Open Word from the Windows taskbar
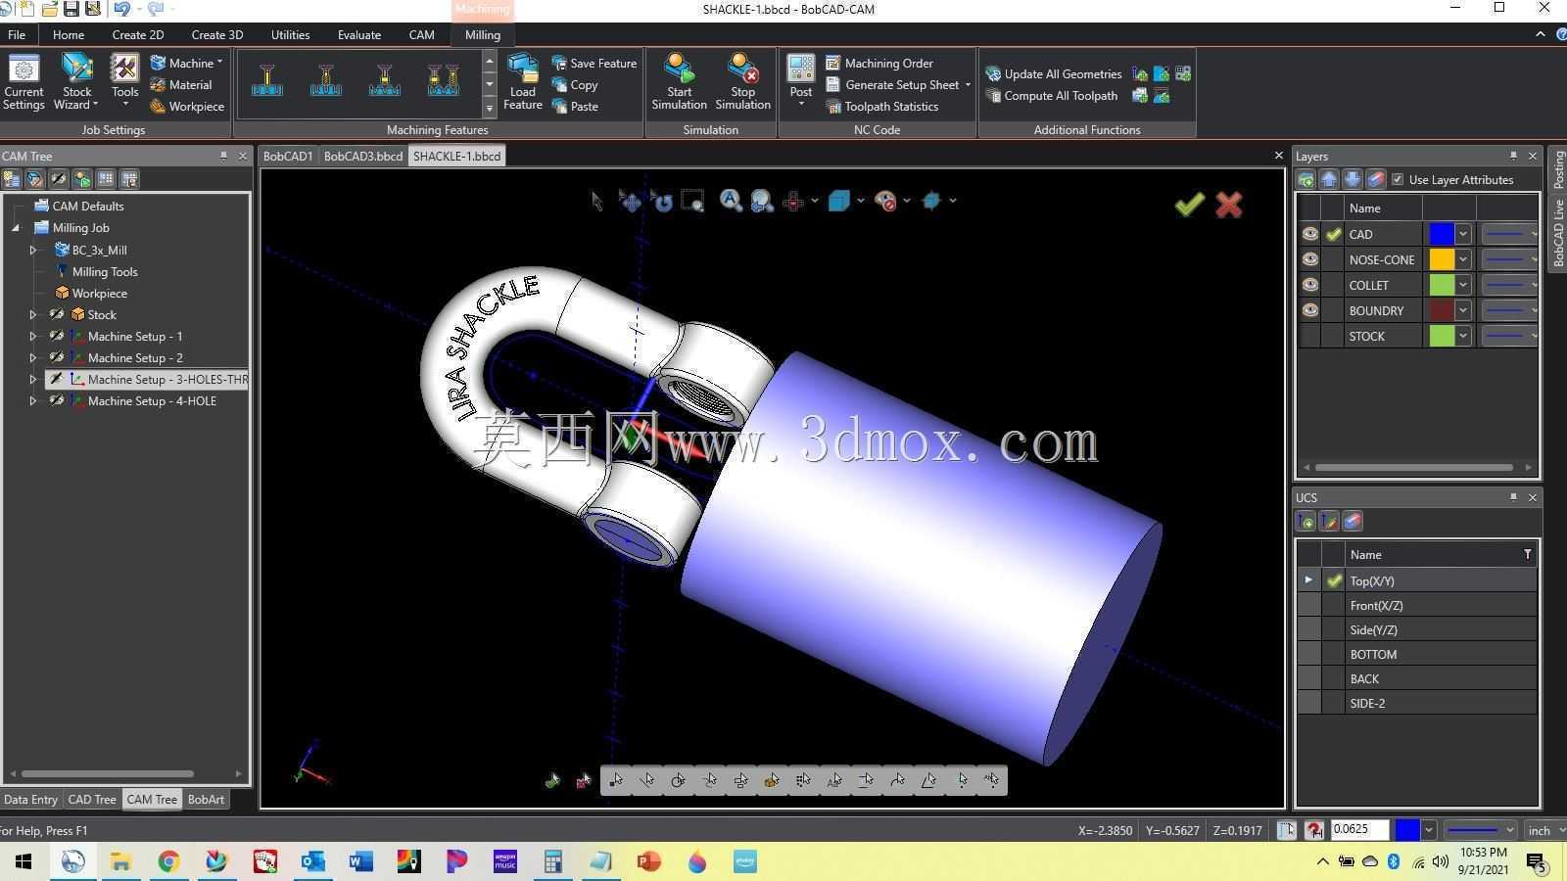The height and width of the screenshot is (881, 1567). 360,861
